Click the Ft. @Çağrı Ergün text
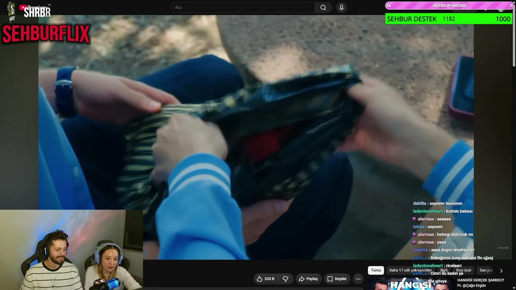 tap(471, 286)
